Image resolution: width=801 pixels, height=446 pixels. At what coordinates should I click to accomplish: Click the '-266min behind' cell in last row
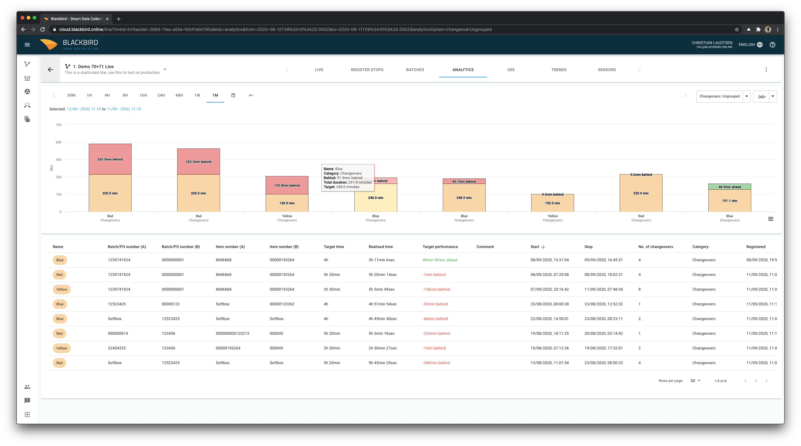436,363
